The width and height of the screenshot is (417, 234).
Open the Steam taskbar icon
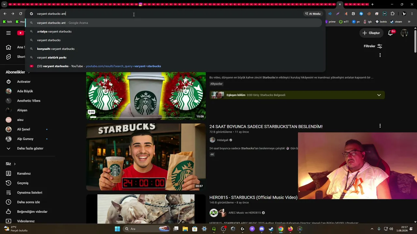tap(271, 229)
